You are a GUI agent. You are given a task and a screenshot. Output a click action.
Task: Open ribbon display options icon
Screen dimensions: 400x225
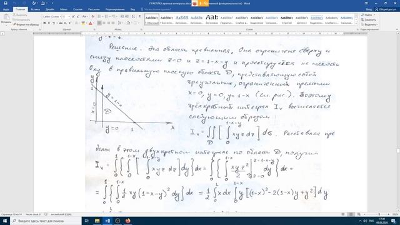point(366,3)
